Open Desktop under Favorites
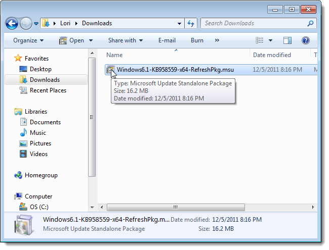This screenshot has width=329, height=250. click(40, 69)
